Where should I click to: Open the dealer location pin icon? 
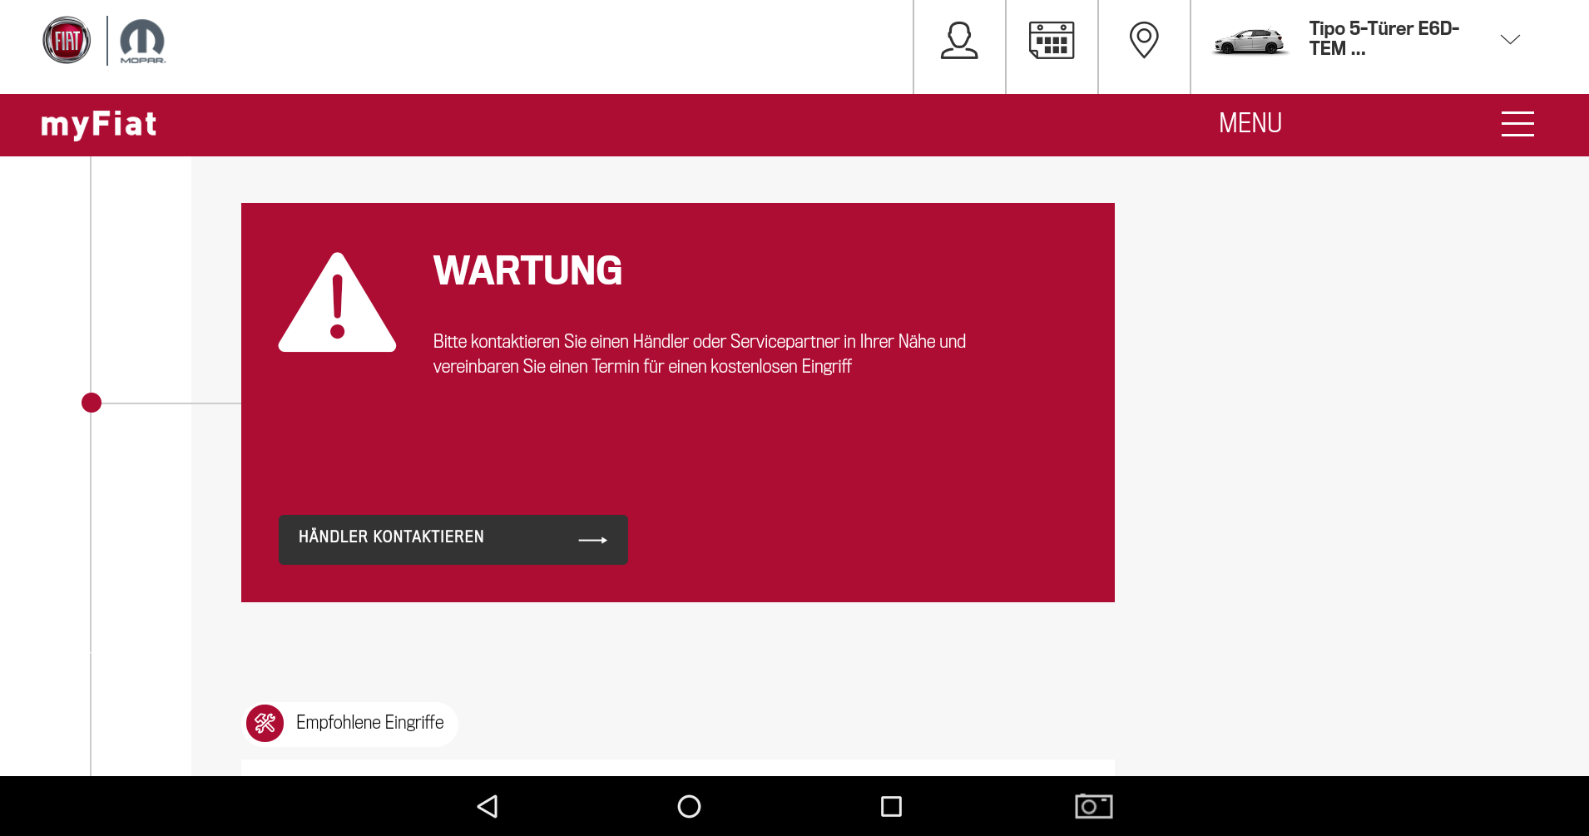click(1144, 40)
